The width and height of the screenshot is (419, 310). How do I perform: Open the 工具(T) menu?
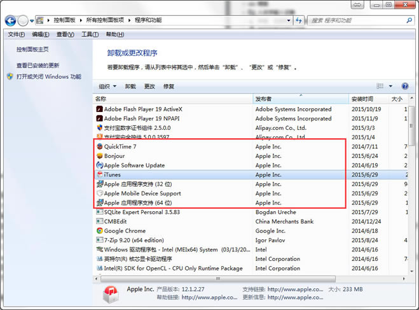coord(90,34)
